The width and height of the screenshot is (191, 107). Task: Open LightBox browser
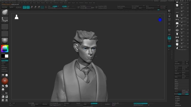click(11, 7)
